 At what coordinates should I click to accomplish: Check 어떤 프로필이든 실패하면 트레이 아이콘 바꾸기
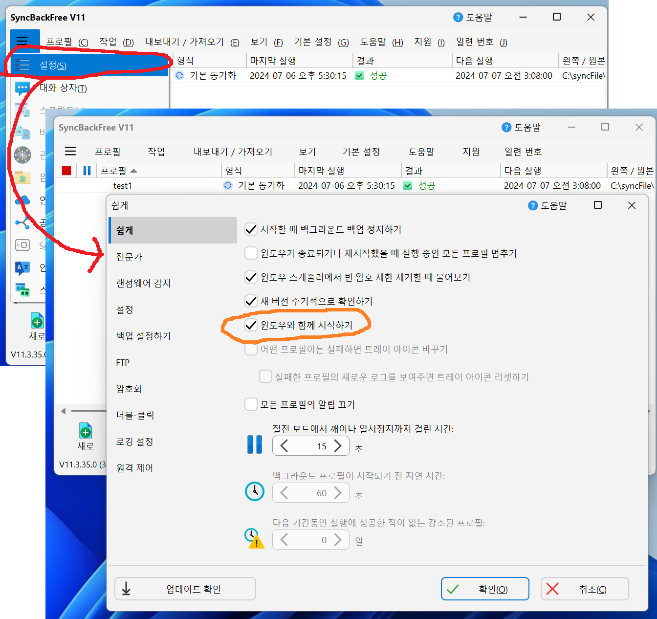pos(251,349)
